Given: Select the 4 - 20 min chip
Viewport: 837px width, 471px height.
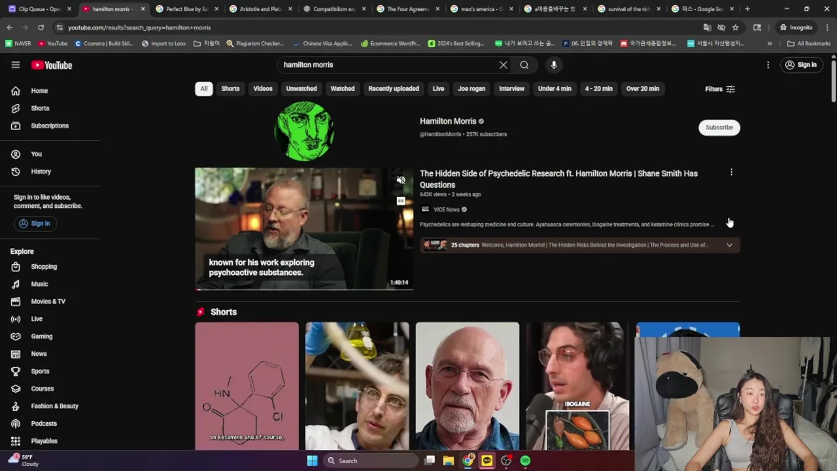Looking at the screenshot, I should click(599, 88).
